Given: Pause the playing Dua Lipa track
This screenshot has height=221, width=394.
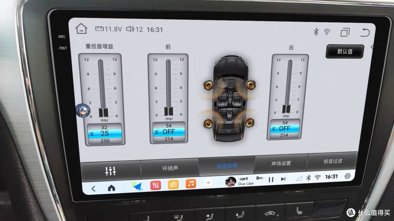Looking at the screenshot, I should pos(271,179).
